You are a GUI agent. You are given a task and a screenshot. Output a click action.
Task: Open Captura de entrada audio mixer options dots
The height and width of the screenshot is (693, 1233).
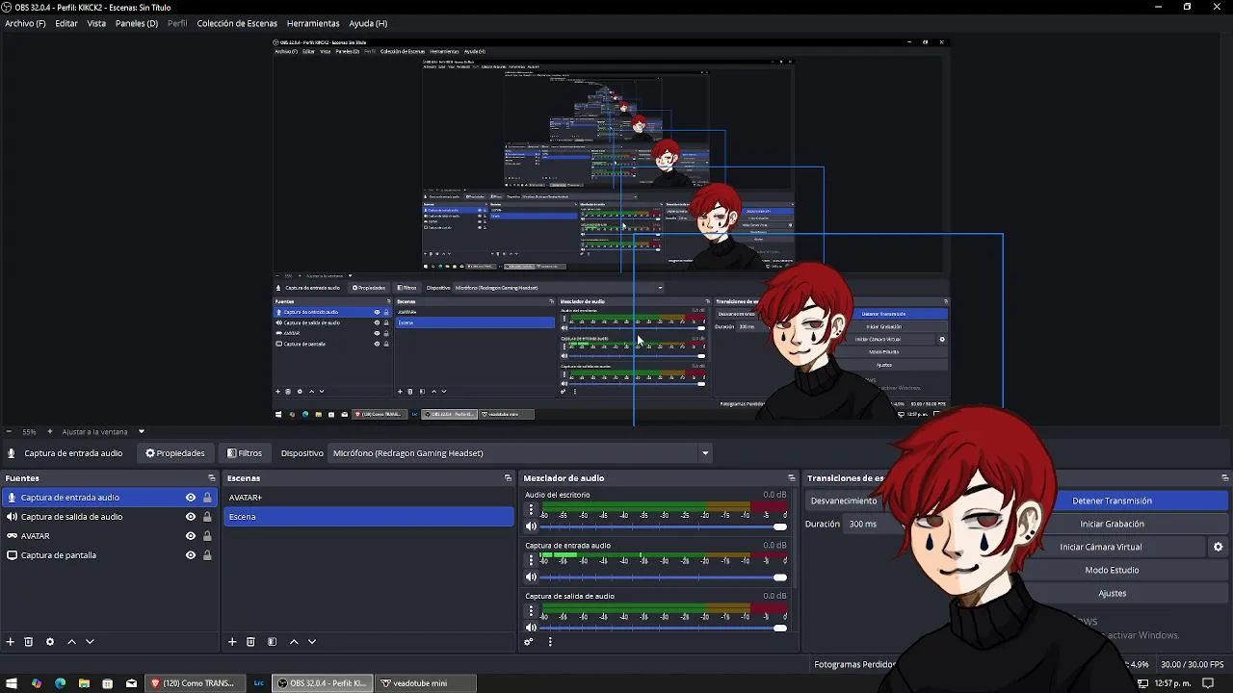[x=531, y=560]
